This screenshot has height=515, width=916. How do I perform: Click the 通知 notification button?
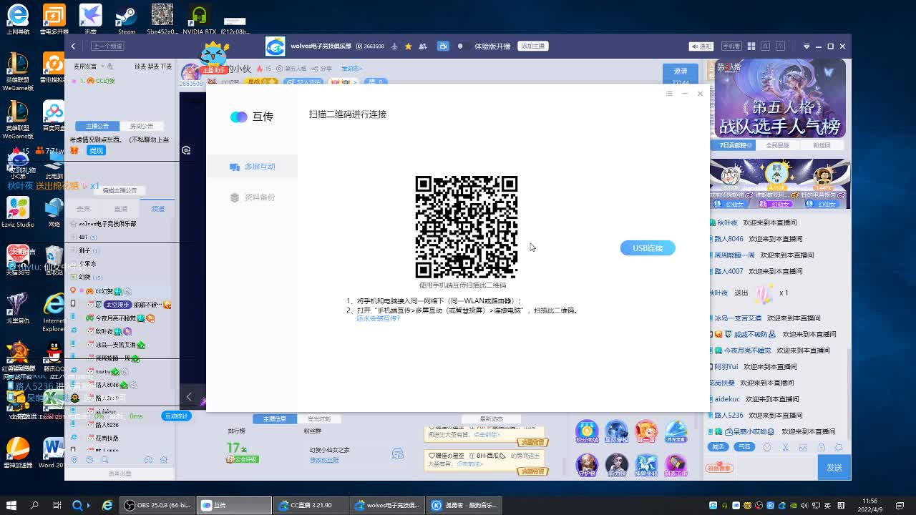(x=701, y=46)
